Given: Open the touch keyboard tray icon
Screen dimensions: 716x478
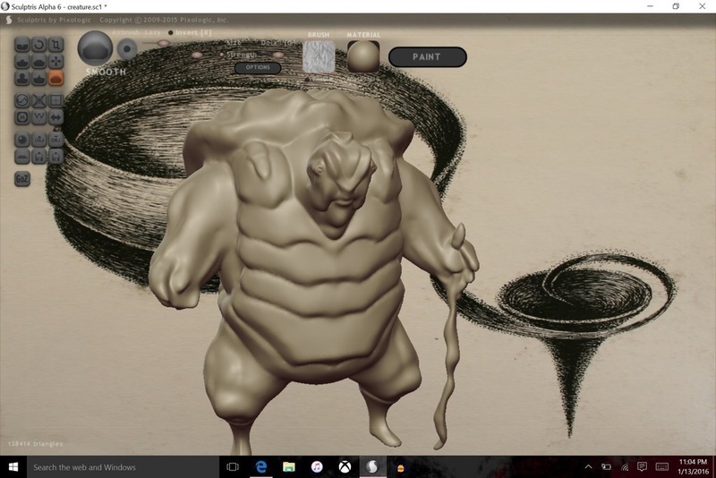Looking at the screenshot, I should click(662, 466).
